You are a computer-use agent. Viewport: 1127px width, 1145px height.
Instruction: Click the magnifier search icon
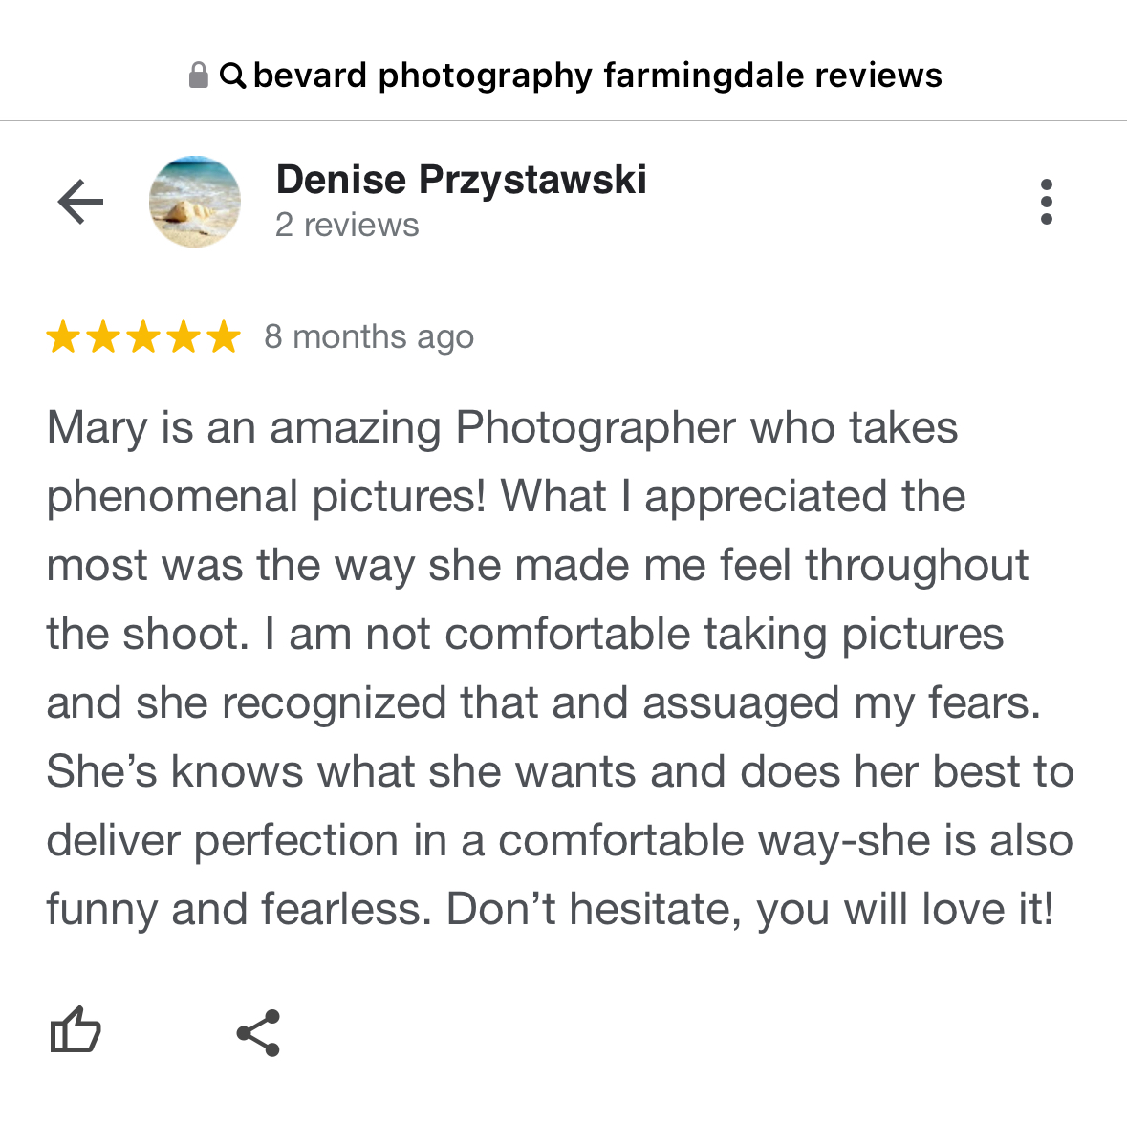click(x=232, y=76)
